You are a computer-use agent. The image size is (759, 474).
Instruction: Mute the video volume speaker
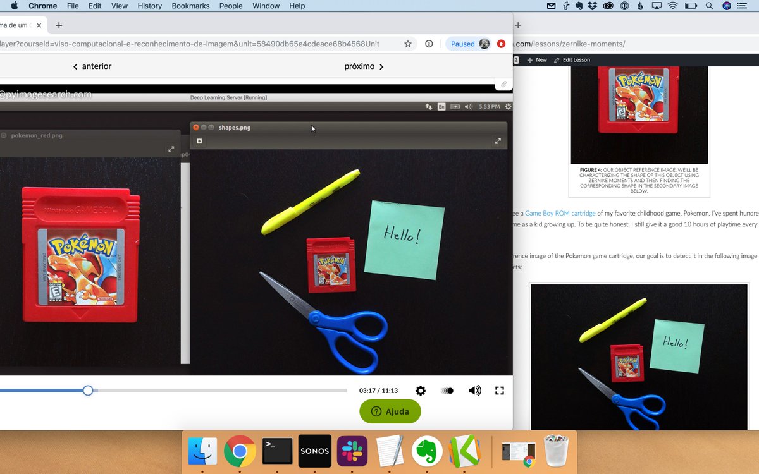tap(474, 391)
